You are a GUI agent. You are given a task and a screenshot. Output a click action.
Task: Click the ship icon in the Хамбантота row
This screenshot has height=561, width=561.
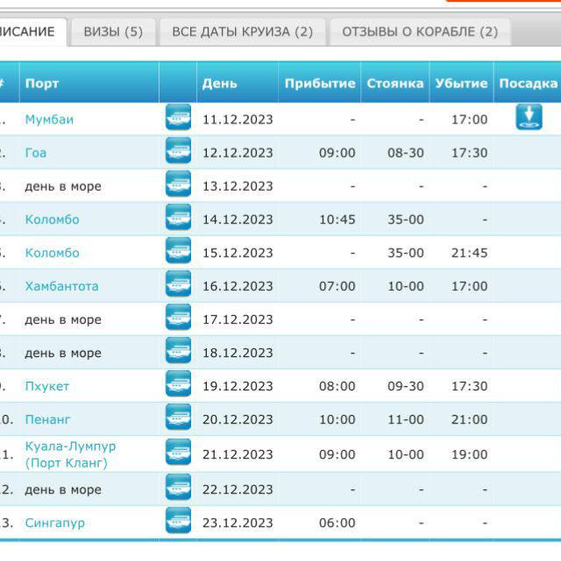pyautogui.click(x=178, y=284)
